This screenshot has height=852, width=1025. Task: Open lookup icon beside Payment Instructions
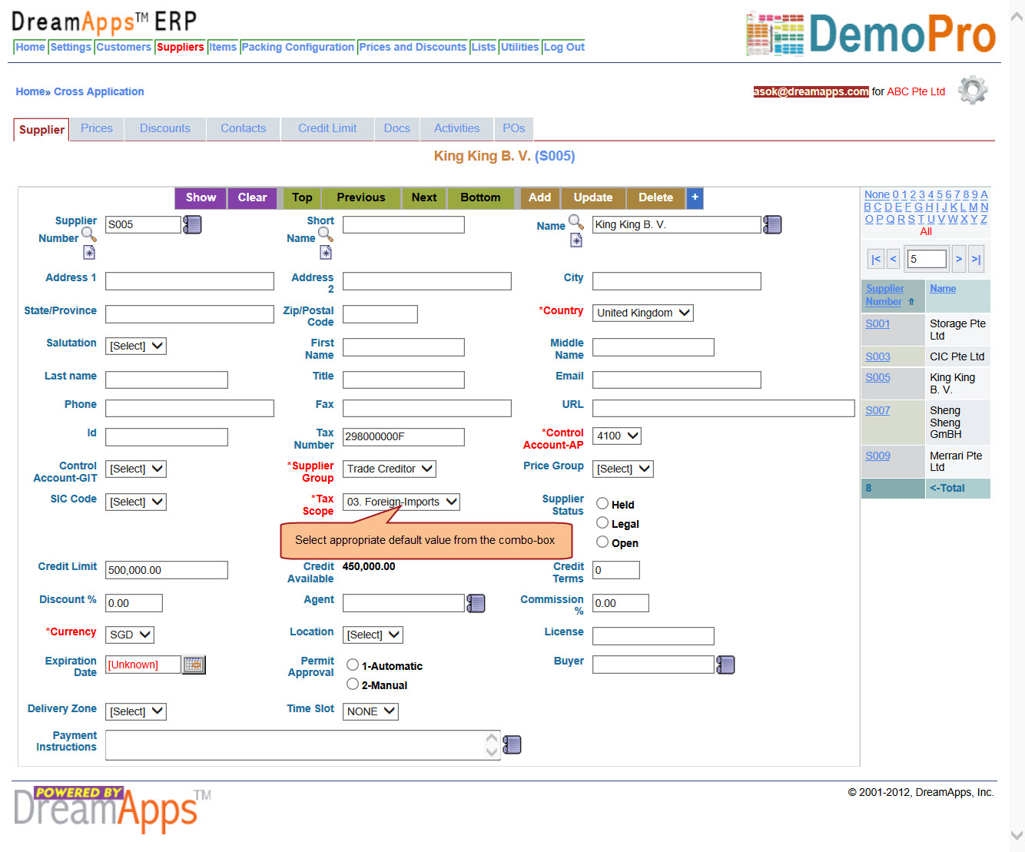(x=512, y=744)
